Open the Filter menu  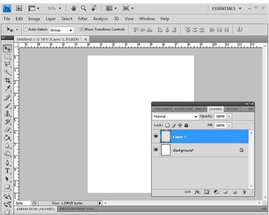(82, 19)
